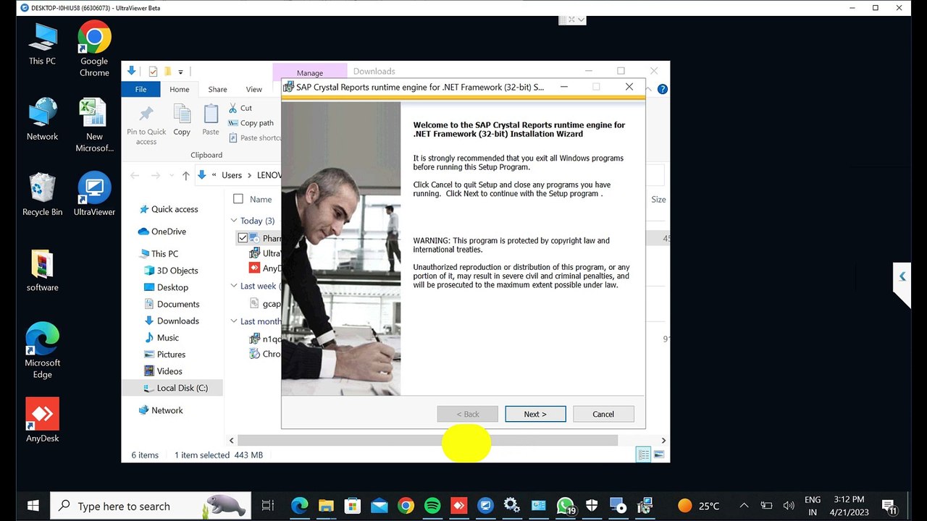Select the This PC desktop icon
The width and height of the screenshot is (927, 521).
tap(42, 44)
